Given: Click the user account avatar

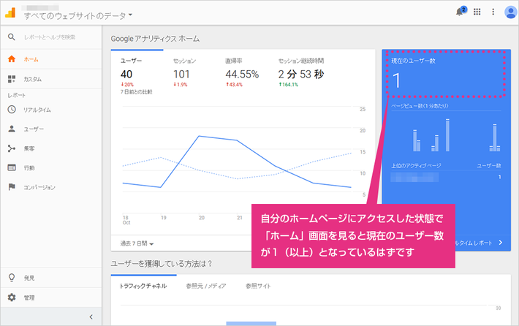Looking at the screenshot, I should pos(510,12).
